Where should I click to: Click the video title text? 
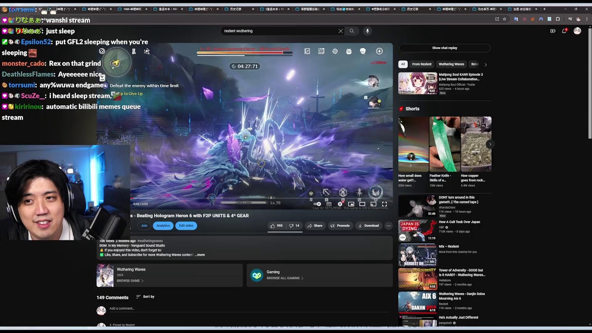pyautogui.click(x=190, y=216)
